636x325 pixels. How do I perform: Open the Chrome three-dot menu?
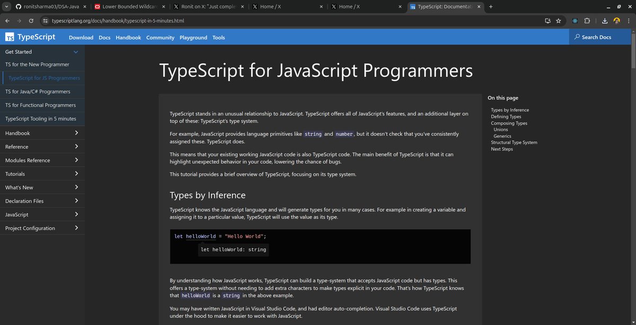pos(628,21)
